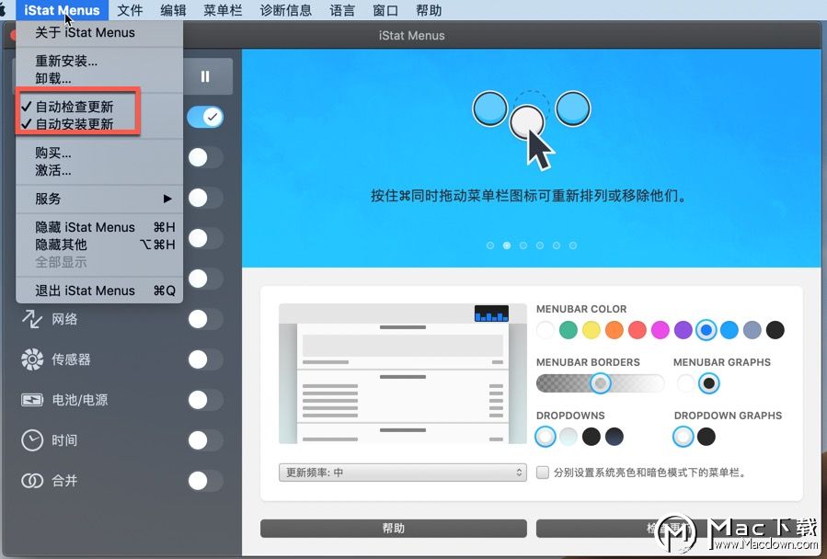Select the white Dropdown Graphs swatch
Image resolution: width=827 pixels, height=559 pixels.
coord(683,437)
